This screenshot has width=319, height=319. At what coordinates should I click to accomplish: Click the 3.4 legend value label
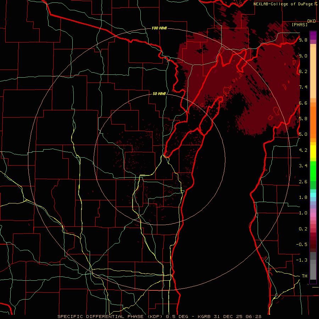303,166
